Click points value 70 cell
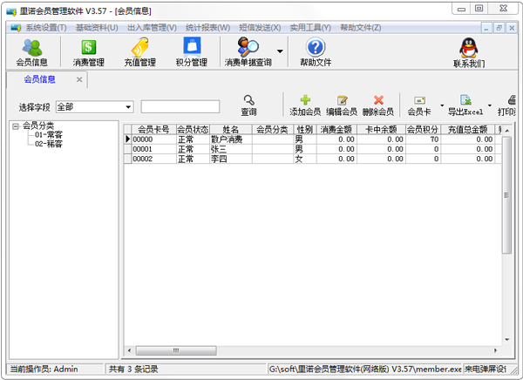This screenshot has width=523, height=380. pos(423,139)
